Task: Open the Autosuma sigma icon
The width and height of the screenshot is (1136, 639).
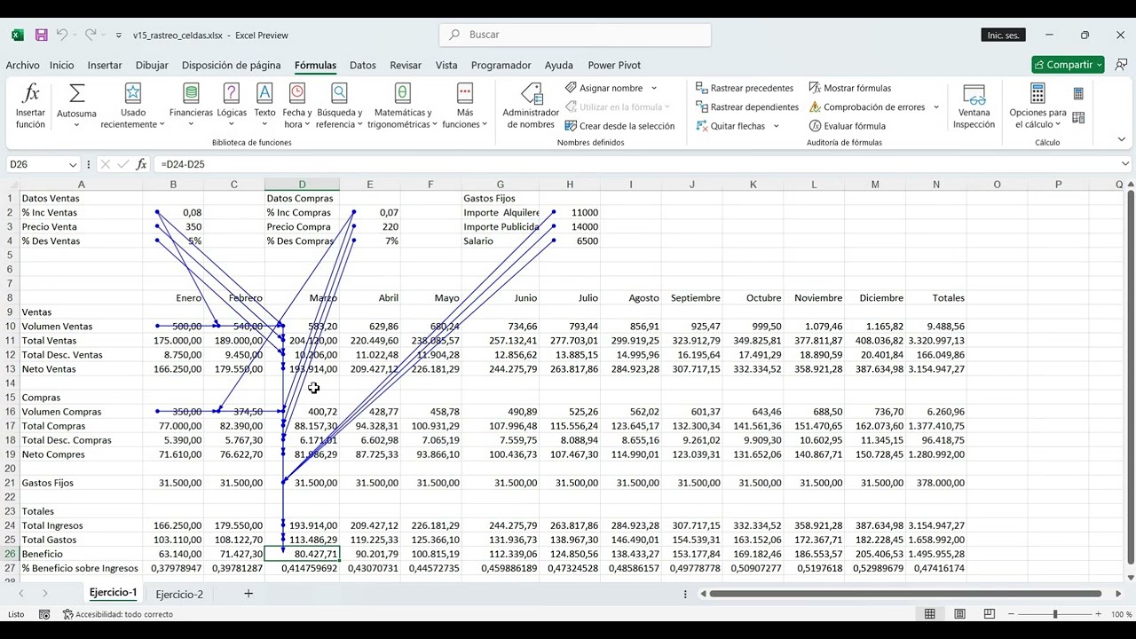Action: pyautogui.click(x=76, y=93)
